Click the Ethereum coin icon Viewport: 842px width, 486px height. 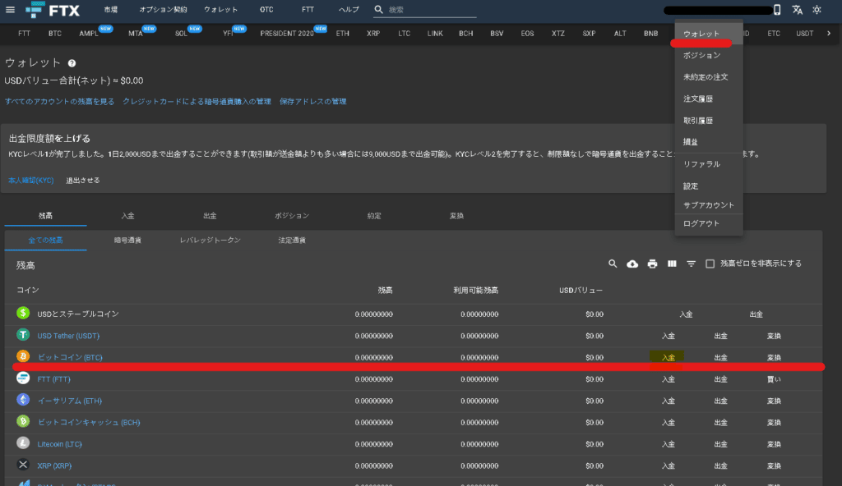pyautogui.click(x=23, y=400)
